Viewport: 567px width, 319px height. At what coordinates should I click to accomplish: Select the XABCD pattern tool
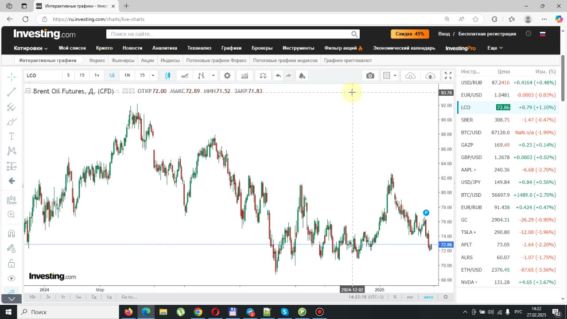[12, 151]
